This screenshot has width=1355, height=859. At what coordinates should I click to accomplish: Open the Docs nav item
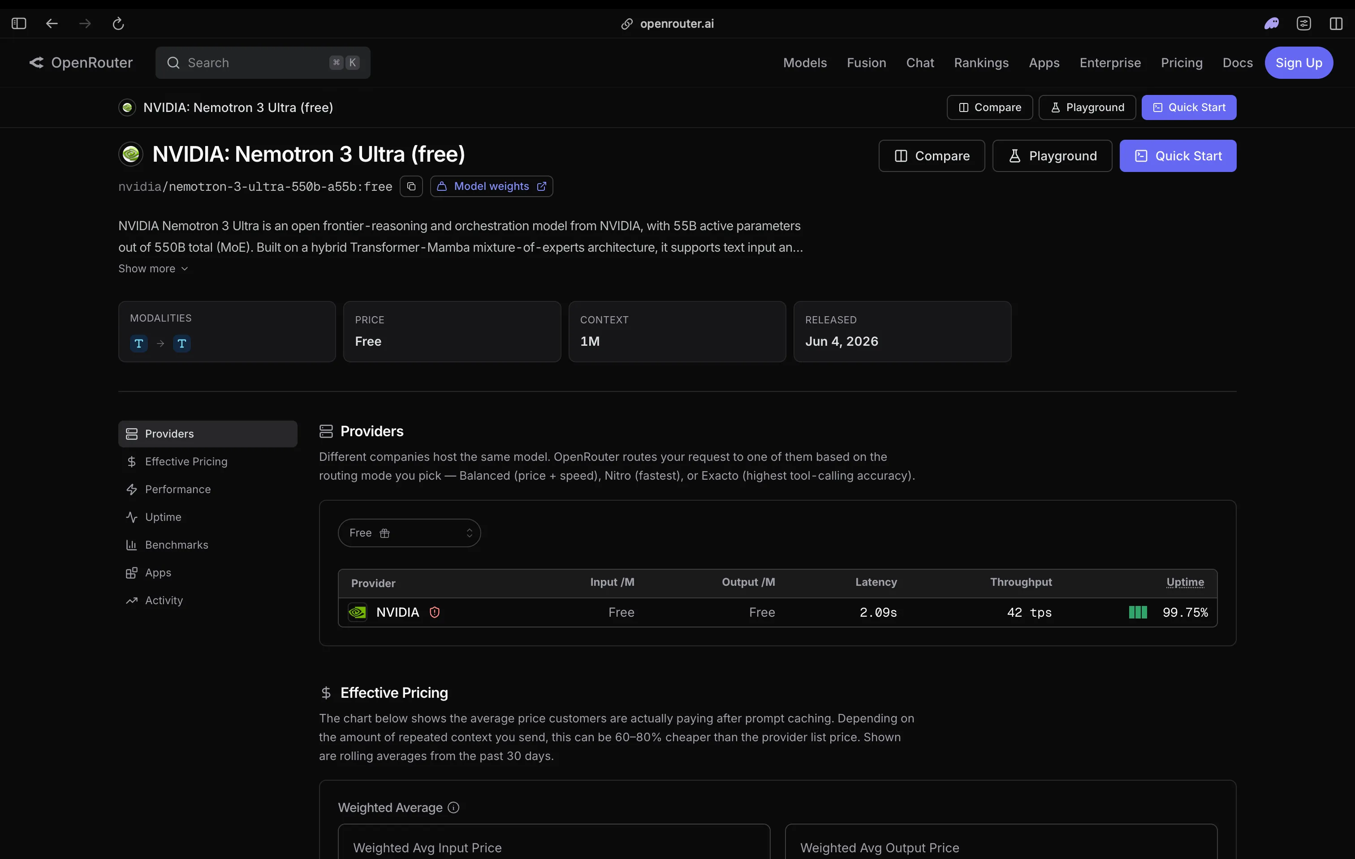(1238, 62)
